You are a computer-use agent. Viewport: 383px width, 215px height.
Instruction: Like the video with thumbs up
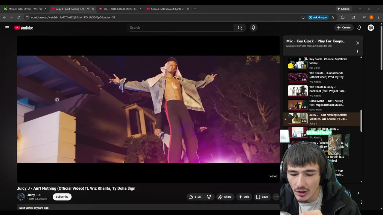(x=195, y=197)
